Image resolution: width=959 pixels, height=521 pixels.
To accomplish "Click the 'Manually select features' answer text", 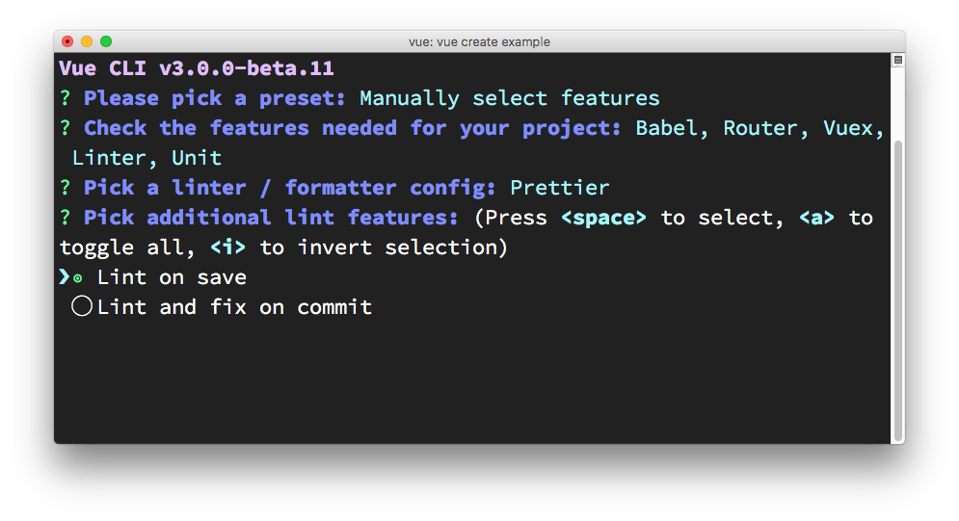I will pyautogui.click(x=509, y=98).
